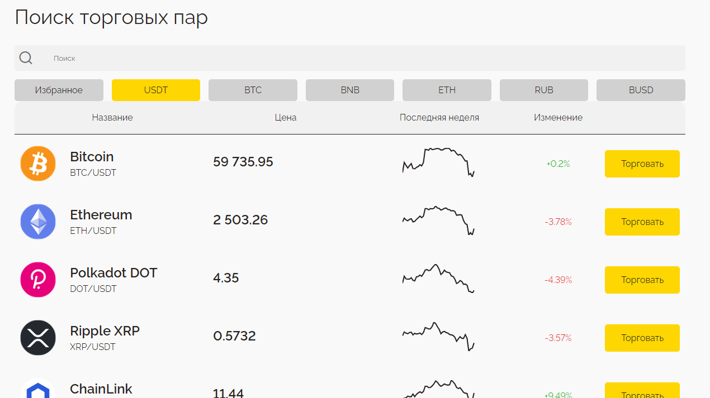
Task: Click the ChainLink hexagon logo icon
Action: point(38,391)
